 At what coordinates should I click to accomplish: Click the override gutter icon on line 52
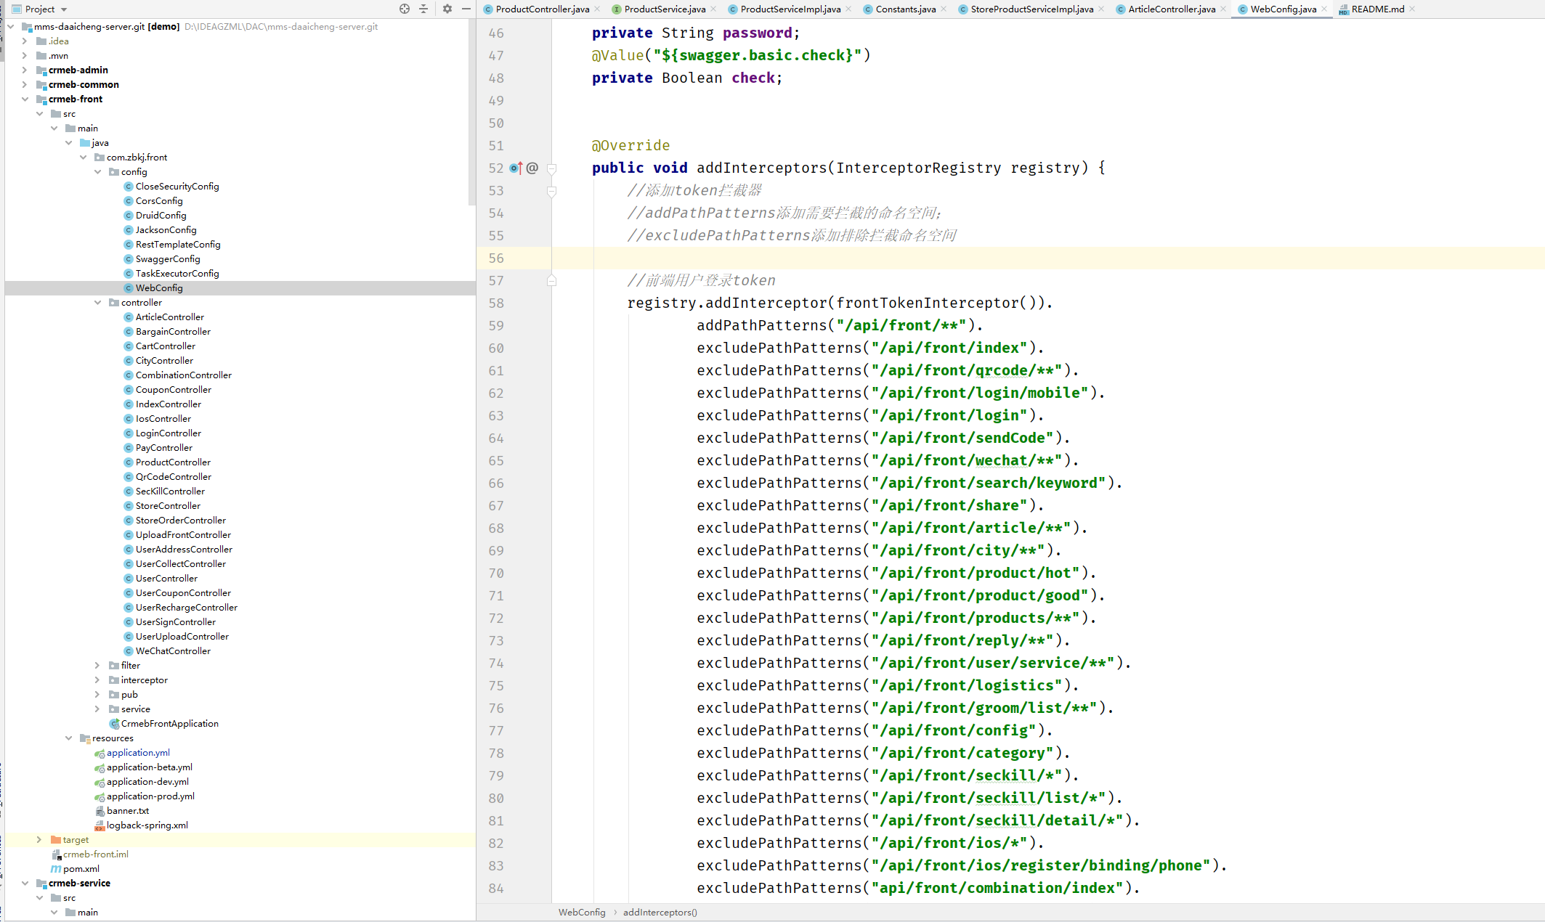(x=516, y=168)
